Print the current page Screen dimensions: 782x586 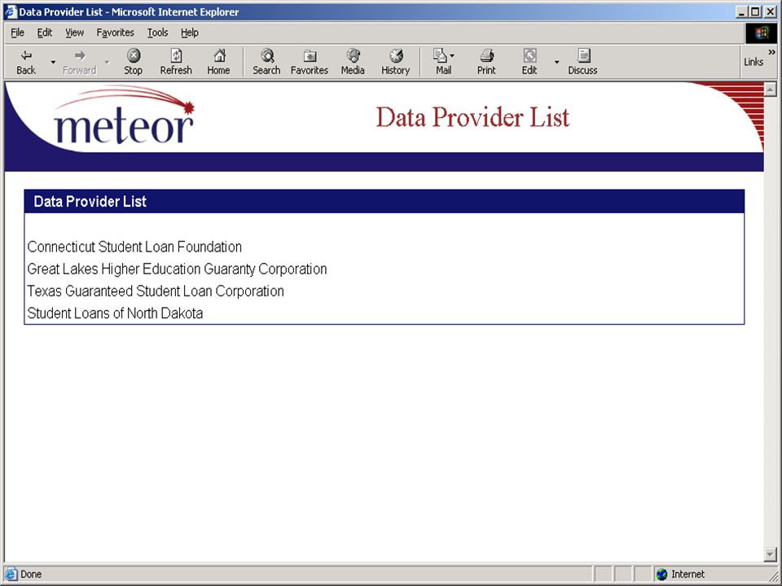click(486, 62)
